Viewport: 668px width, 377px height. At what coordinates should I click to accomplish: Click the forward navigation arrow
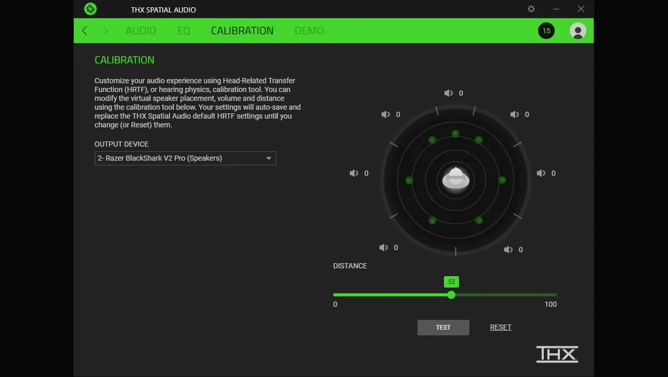(x=105, y=31)
